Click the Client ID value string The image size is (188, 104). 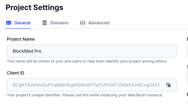[x=86, y=85]
